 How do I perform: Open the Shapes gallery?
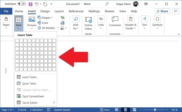[45, 18]
